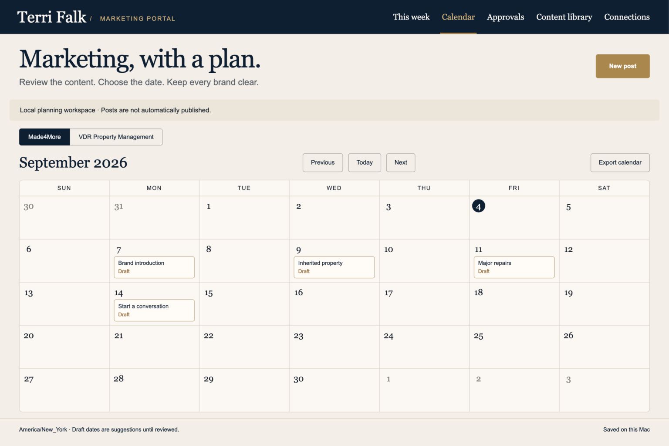This screenshot has width=669, height=446.
Task: Go to the Previous month
Action: point(323,162)
